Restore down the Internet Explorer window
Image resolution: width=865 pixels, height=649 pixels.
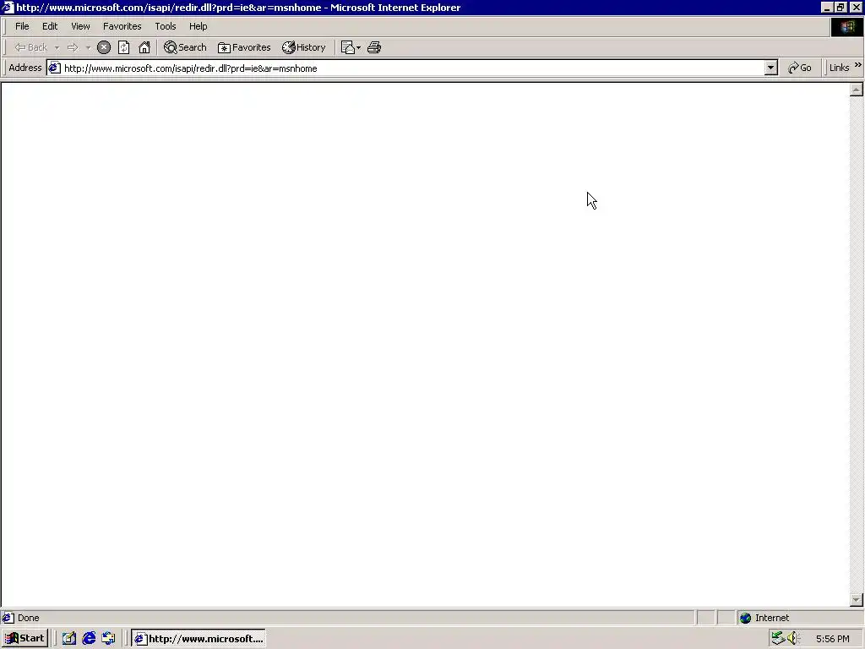coord(841,7)
